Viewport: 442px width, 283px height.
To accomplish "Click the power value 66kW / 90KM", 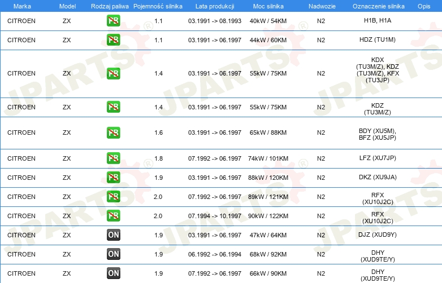I will click(268, 273).
